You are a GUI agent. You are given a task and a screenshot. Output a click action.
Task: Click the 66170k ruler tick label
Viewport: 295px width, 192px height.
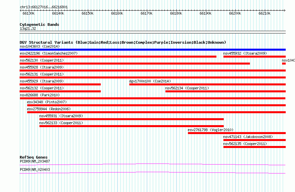(x=147, y=13)
